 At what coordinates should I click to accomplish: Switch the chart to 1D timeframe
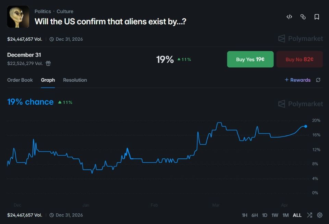tap(264, 215)
